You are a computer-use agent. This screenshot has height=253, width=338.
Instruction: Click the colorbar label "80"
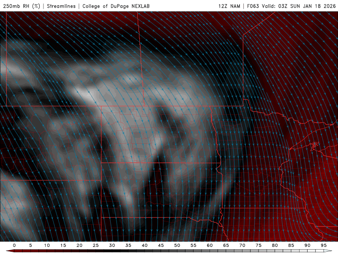coord(275,245)
